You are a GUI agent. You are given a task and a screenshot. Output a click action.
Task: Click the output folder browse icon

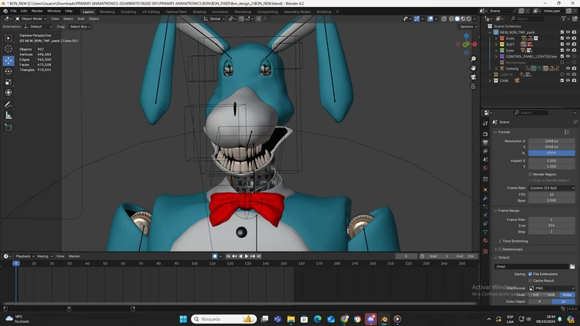(x=572, y=266)
